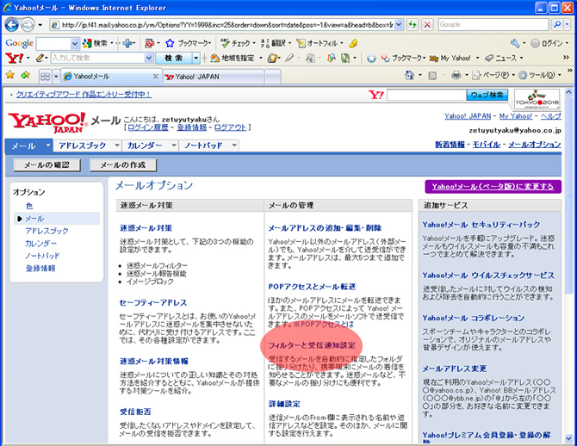
Task: Click the ウェブ検索 button
Action: (x=487, y=95)
